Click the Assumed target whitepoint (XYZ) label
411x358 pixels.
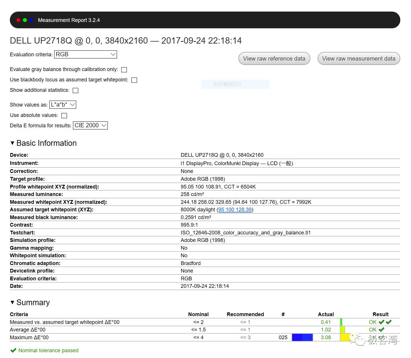coord(51,210)
